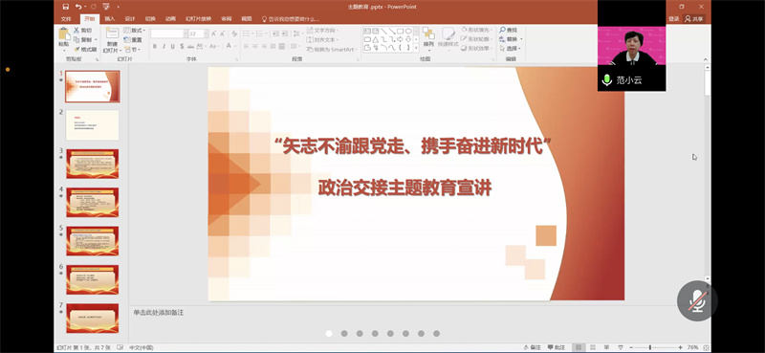
Task: Toggle 备注 notes pane in status bar
Action: pos(532,347)
